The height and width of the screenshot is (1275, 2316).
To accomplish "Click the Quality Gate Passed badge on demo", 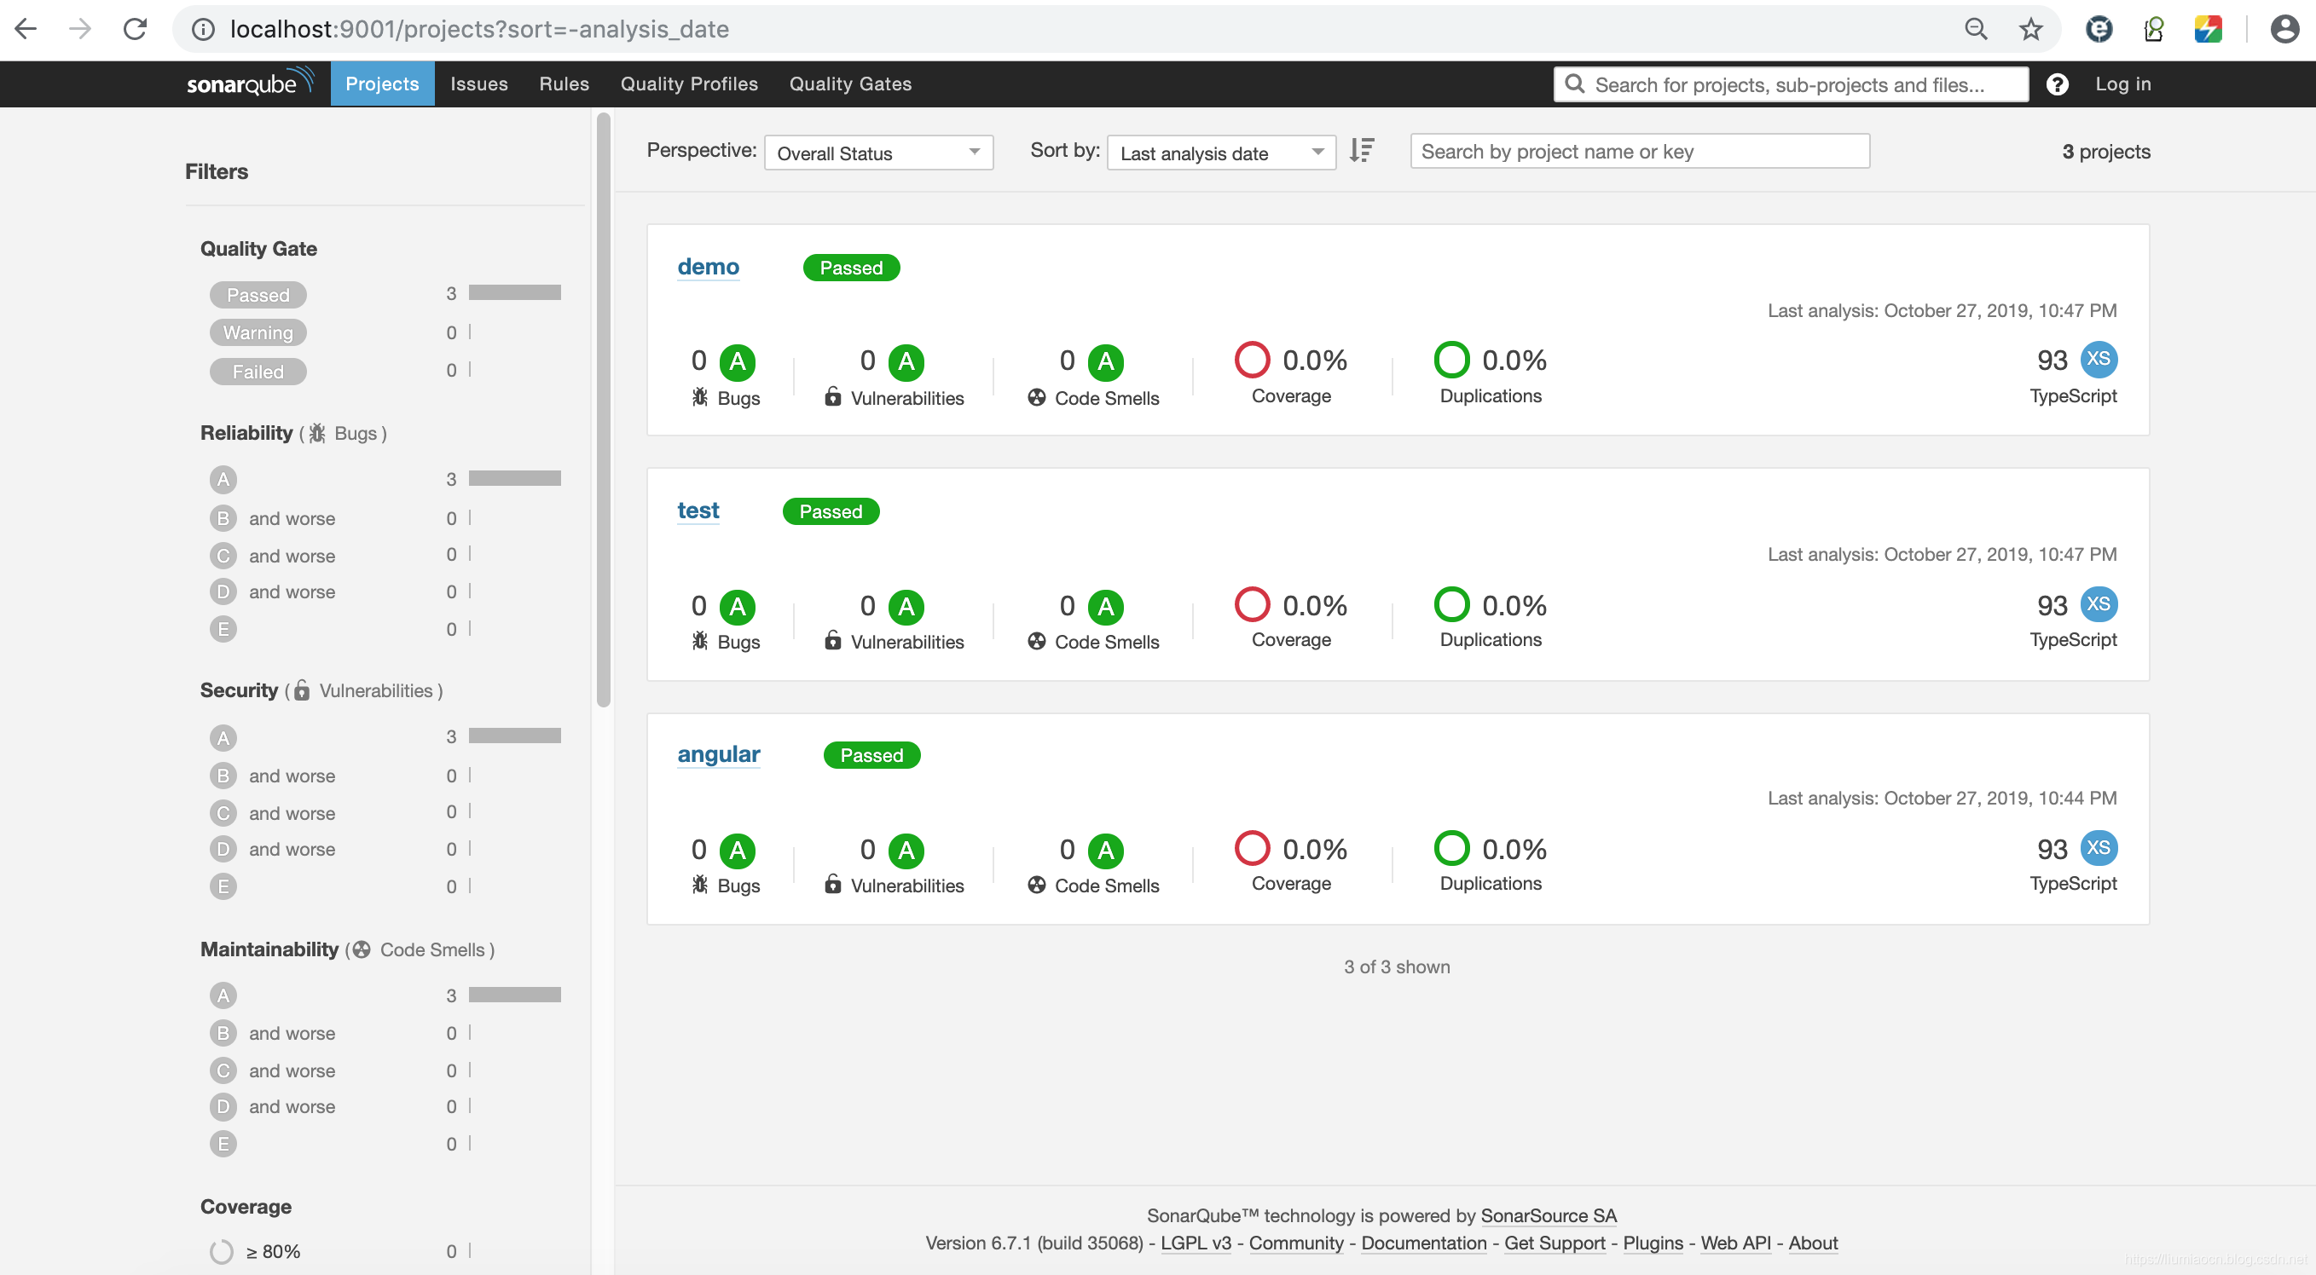I will pyautogui.click(x=849, y=267).
